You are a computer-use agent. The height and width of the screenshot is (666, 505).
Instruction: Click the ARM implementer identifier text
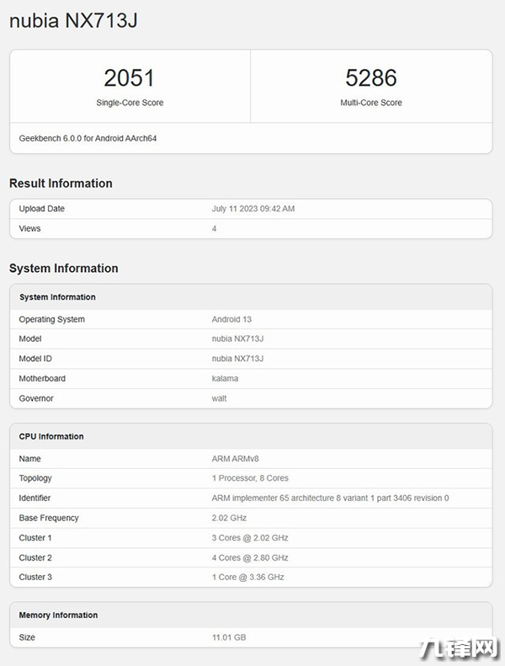[x=330, y=498]
